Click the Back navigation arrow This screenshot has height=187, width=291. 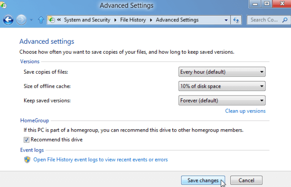[x=8, y=20]
